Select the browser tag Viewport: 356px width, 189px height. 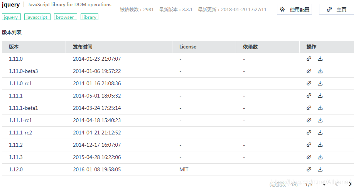[x=66, y=17]
